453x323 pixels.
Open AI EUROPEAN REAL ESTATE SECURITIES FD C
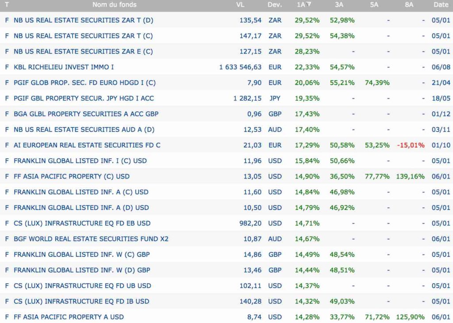(x=87, y=145)
